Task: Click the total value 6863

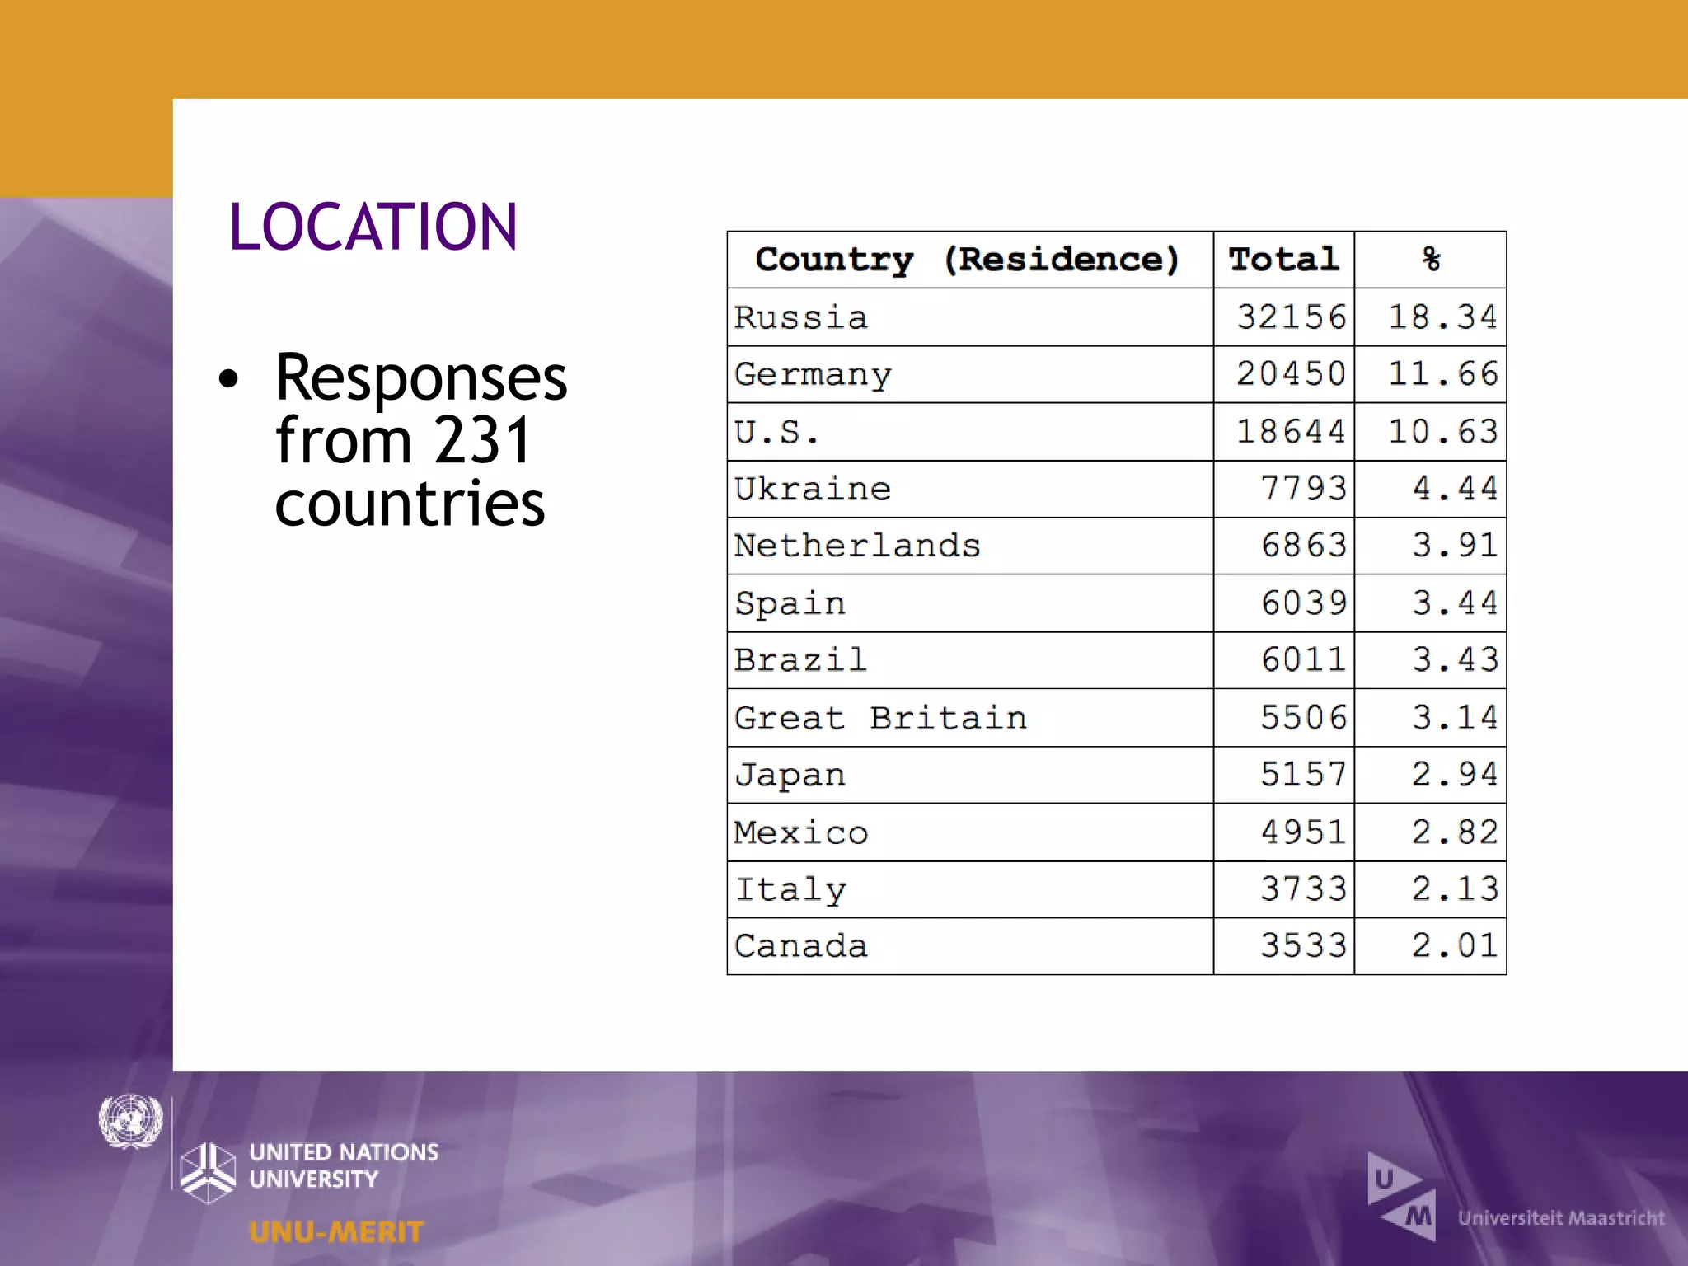Action: tap(1303, 546)
